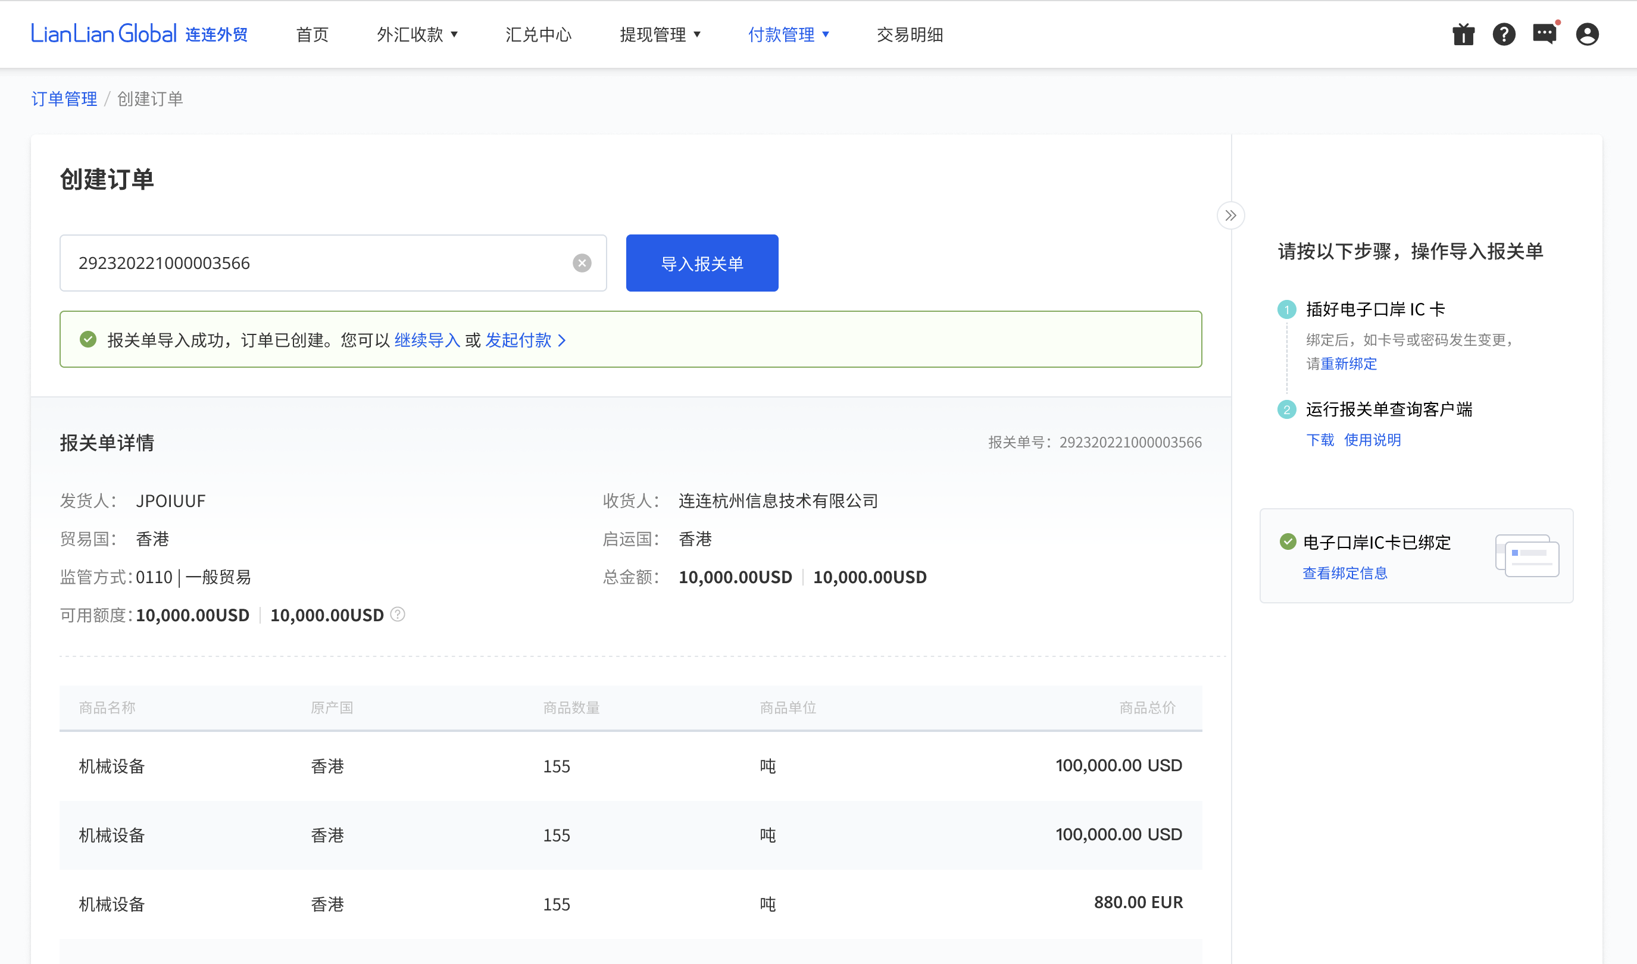The image size is (1637, 964).
Task: Clear the customs declaration number field
Action: pyautogui.click(x=582, y=263)
